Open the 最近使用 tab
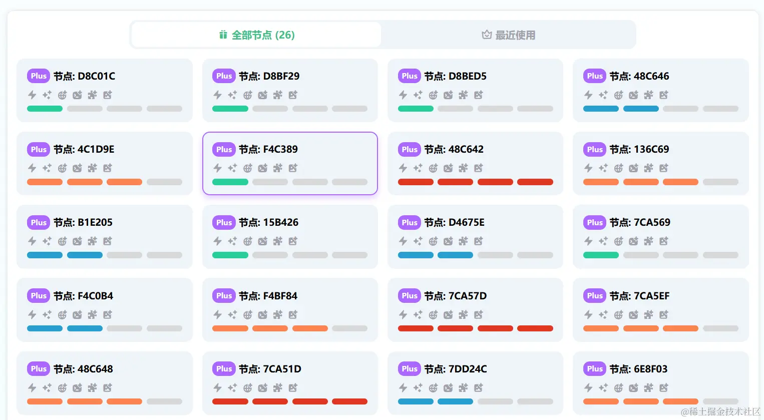 pyautogui.click(x=508, y=35)
